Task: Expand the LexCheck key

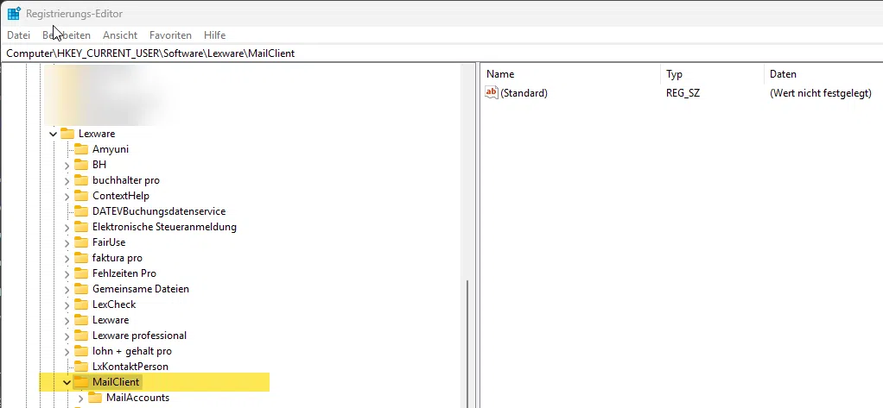Action: [67, 305]
